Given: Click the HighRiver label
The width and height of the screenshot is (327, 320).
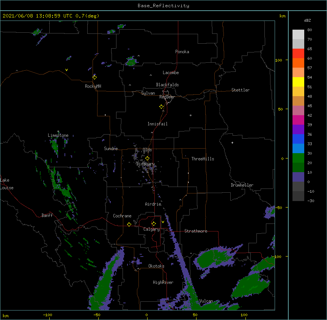Looking at the screenshot, I should pos(163,282).
